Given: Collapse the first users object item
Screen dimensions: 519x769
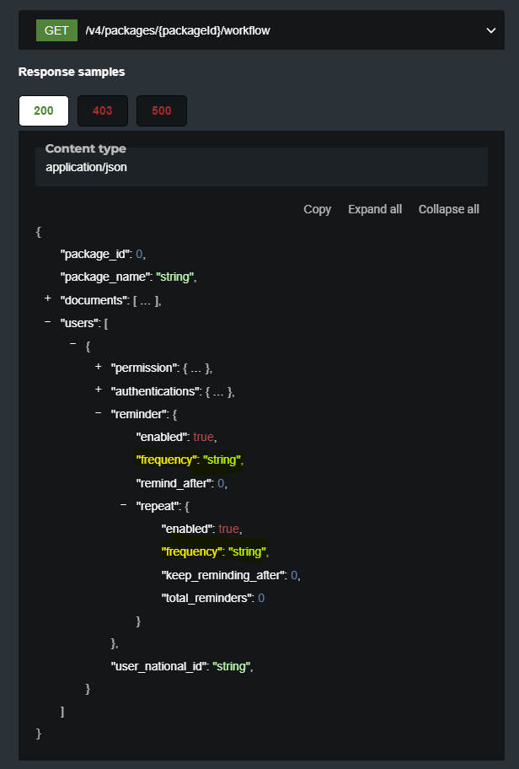Looking at the screenshot, I should 73,345.
